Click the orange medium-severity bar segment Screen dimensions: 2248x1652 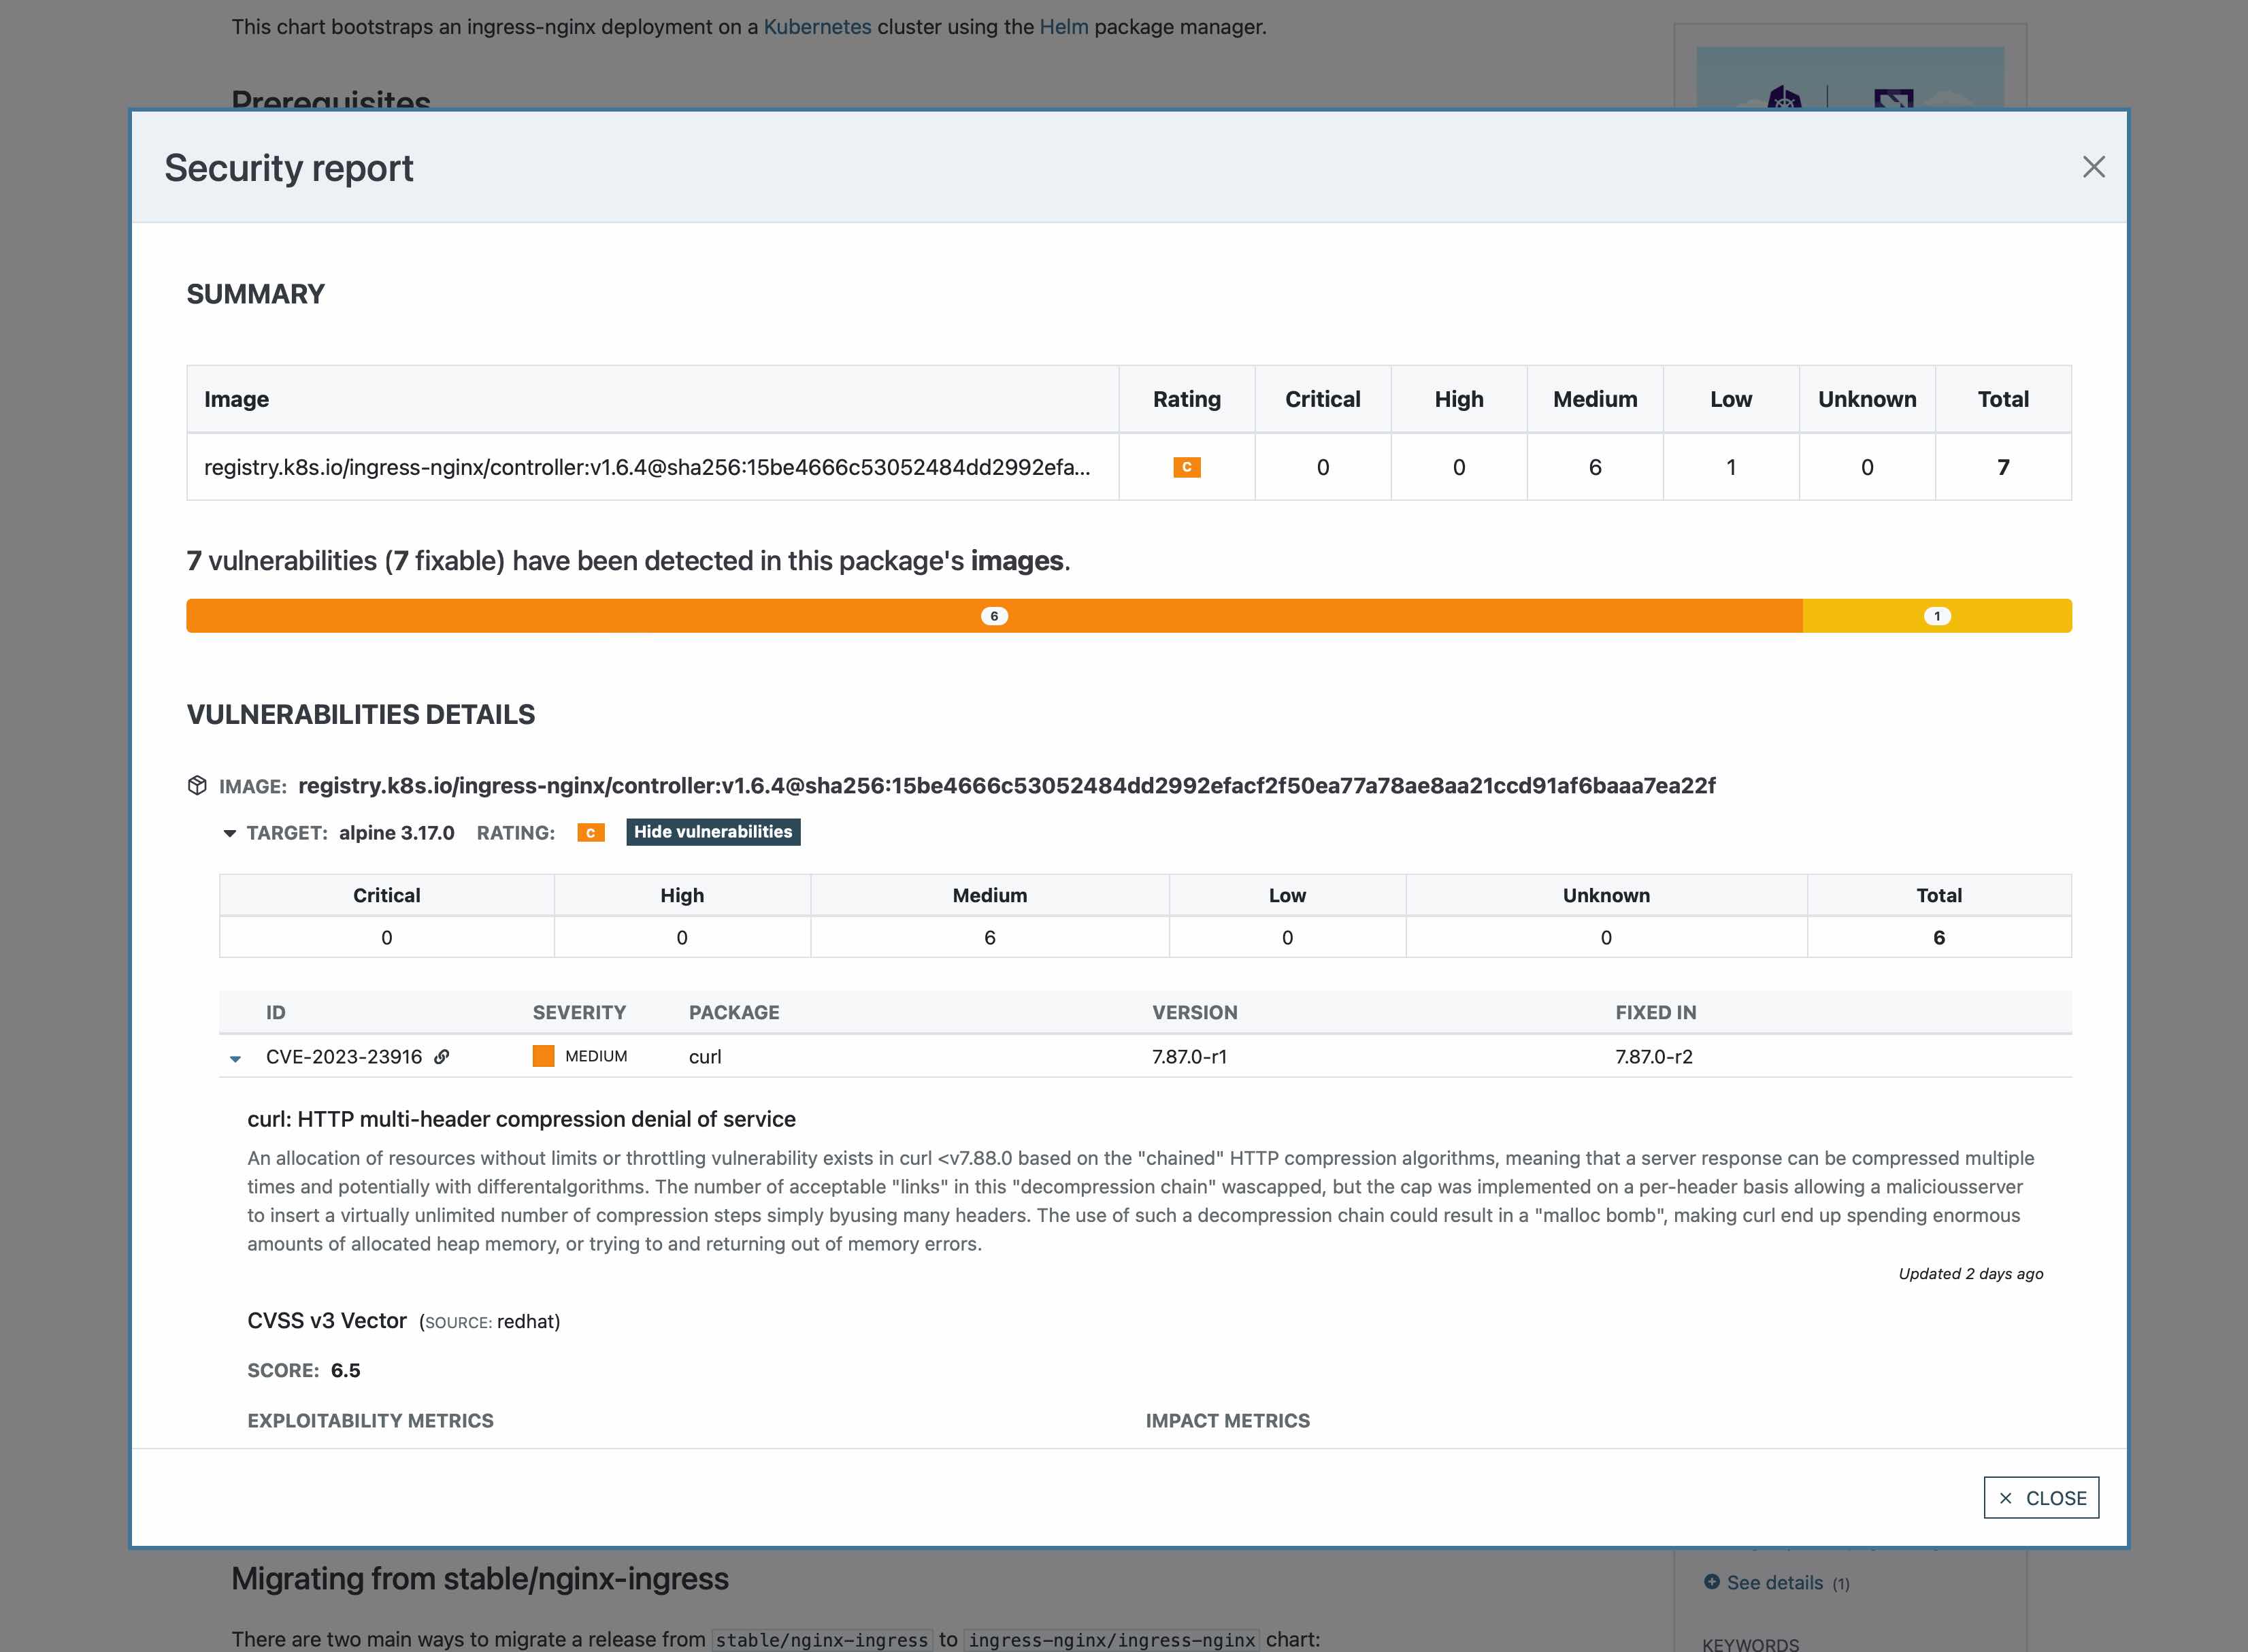coord(600,616)
